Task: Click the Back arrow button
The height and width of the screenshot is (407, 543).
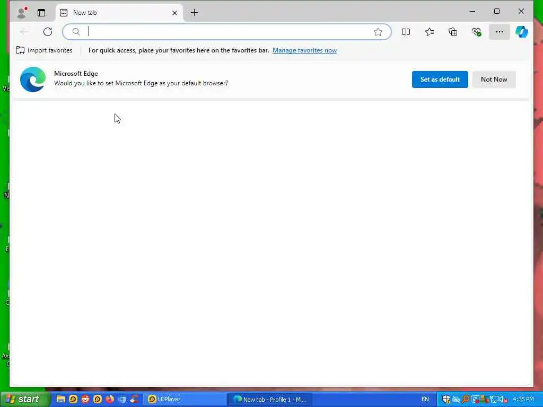Action: [x=24, y=32]
